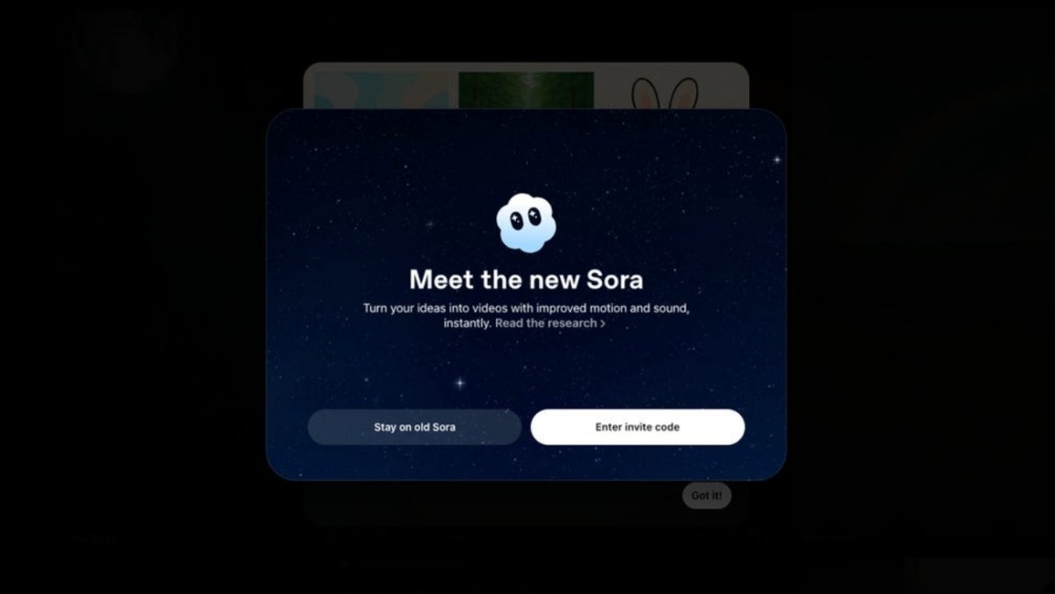Click the dimmed backdrop left of the dialog

[132, 299]
